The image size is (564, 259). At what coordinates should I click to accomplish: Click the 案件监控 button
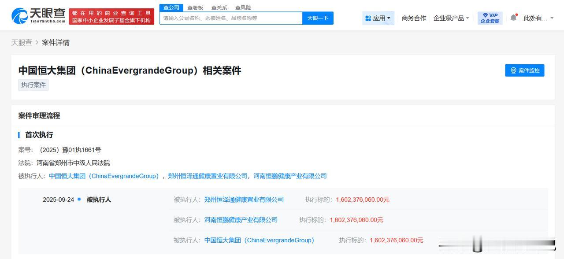[524, 70]
